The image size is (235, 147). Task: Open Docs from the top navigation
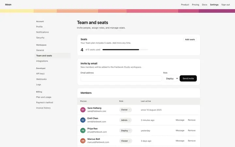coord(204,5)
